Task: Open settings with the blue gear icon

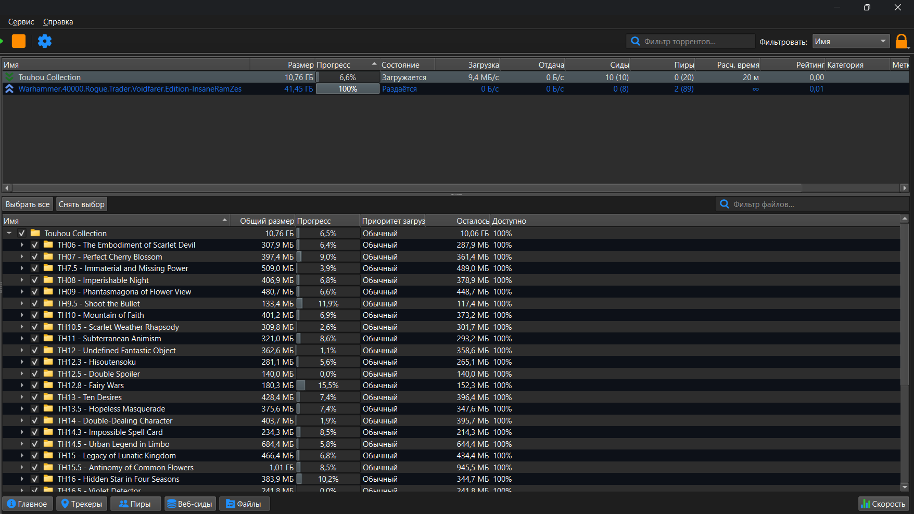Action: pyautogui.click(x=45, y=41)
